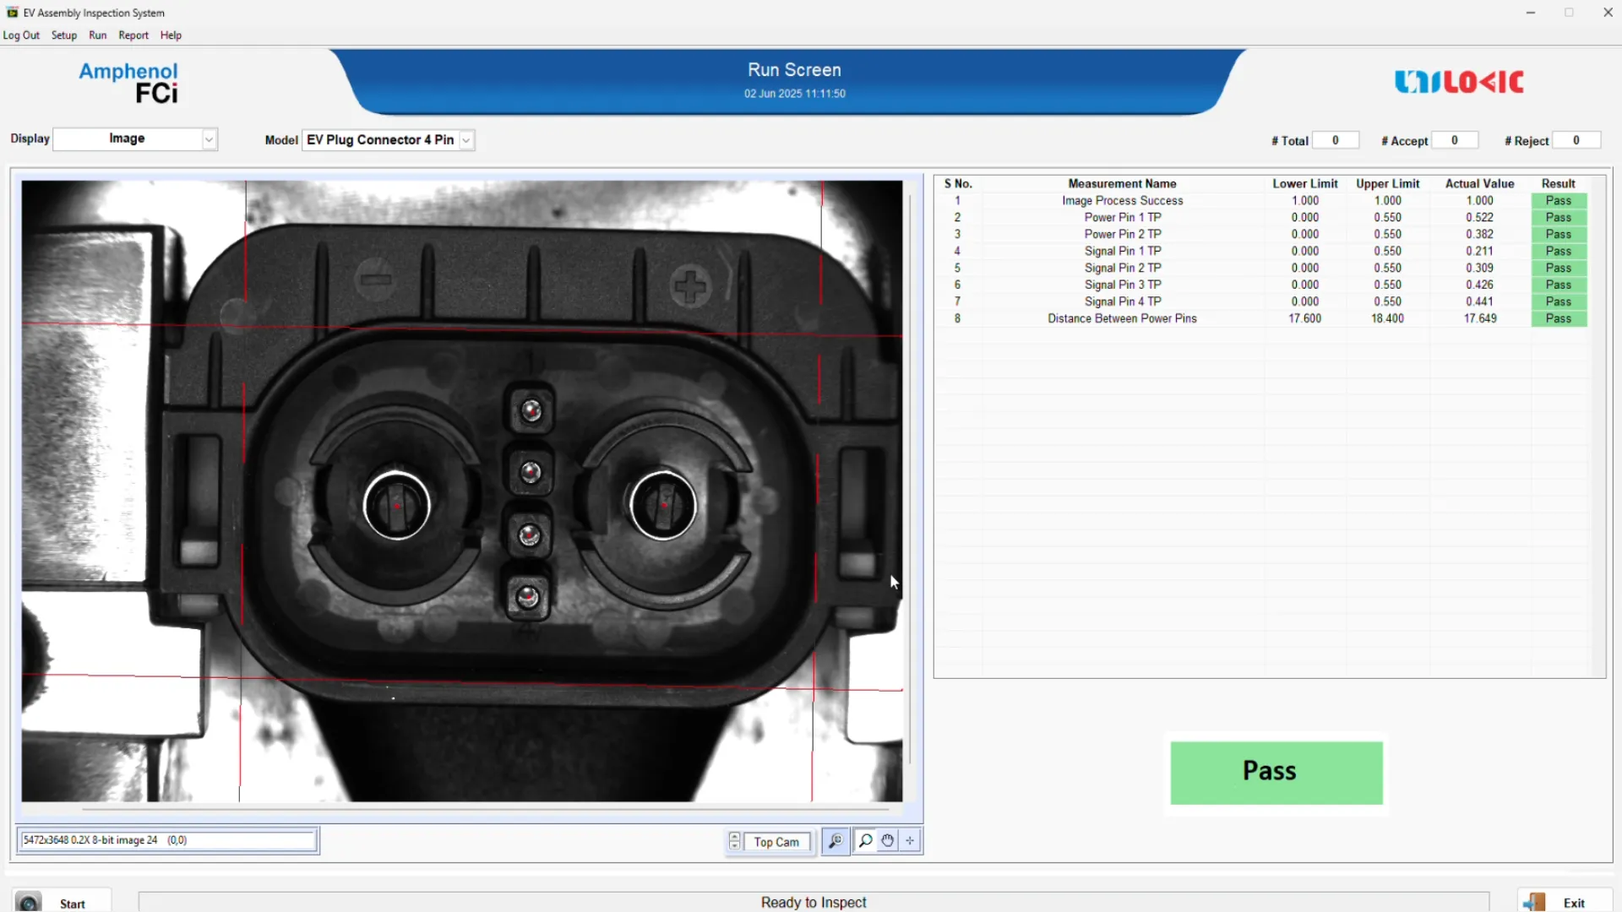Select the zoom magnifier tool

click(x=865, y=841)
